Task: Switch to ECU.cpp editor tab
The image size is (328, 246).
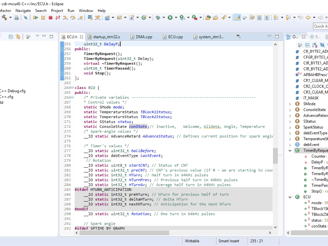Action: click(173, 37)
